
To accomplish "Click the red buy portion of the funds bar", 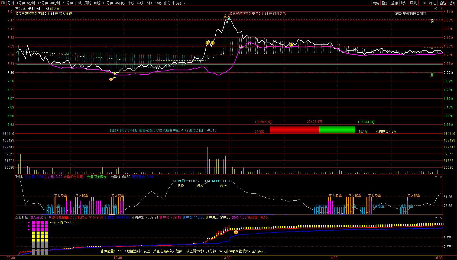I will 294,130.
